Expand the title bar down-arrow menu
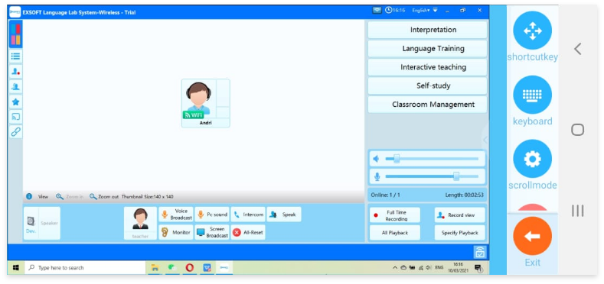The height and width of the screenshot is (284, 604). pyautogui.click(x=435, y=10)
